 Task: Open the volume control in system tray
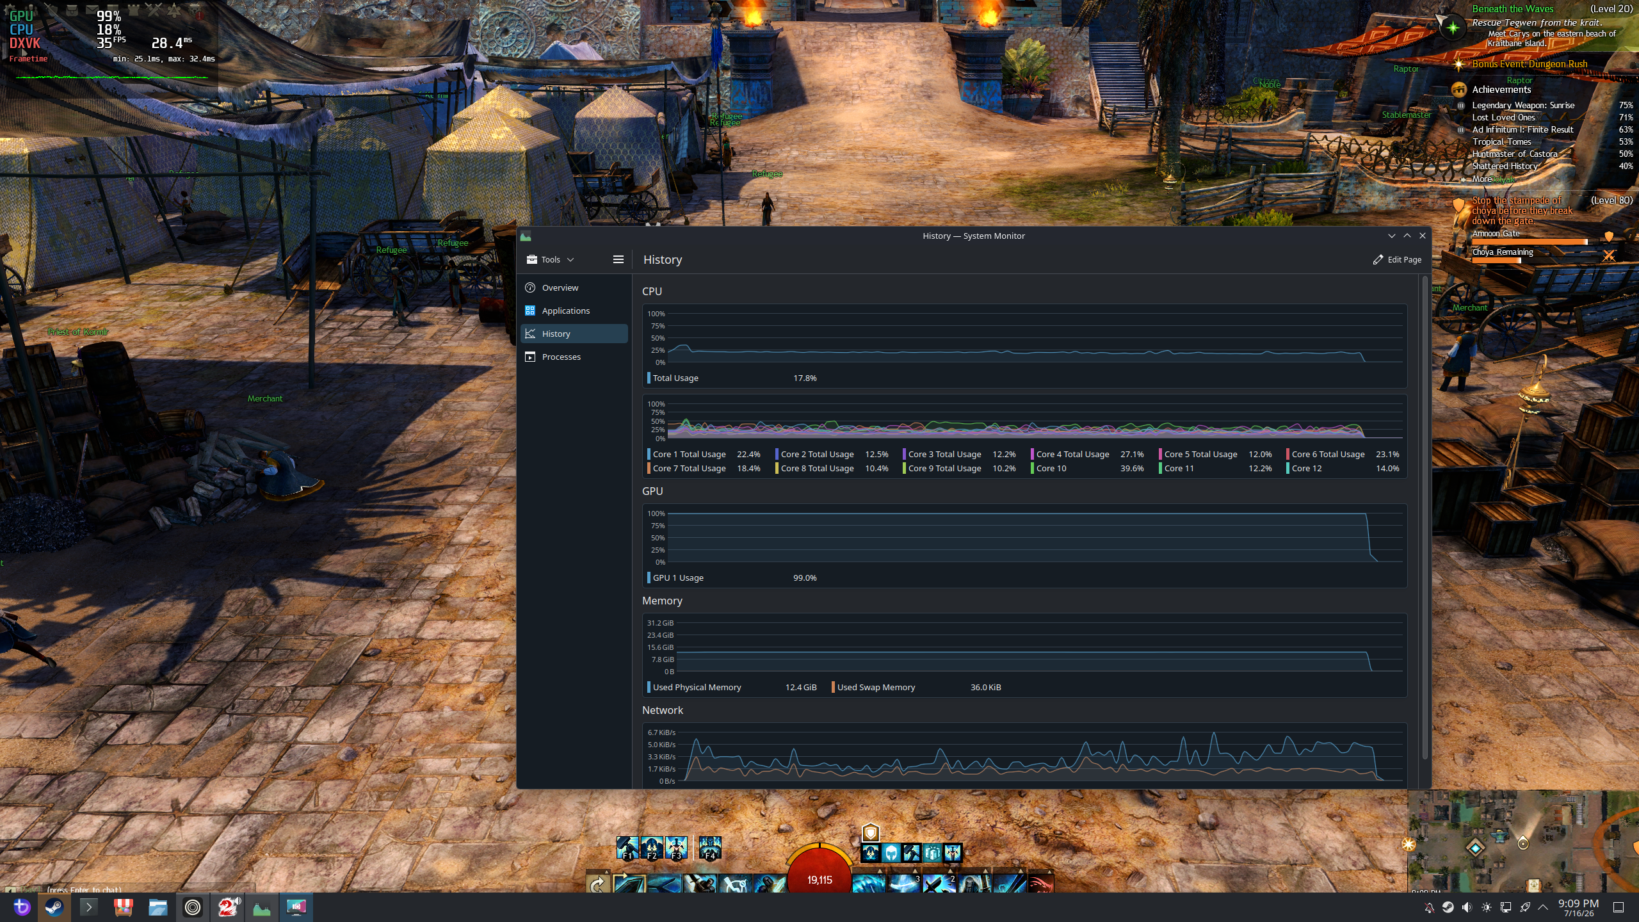point(1467,907)
